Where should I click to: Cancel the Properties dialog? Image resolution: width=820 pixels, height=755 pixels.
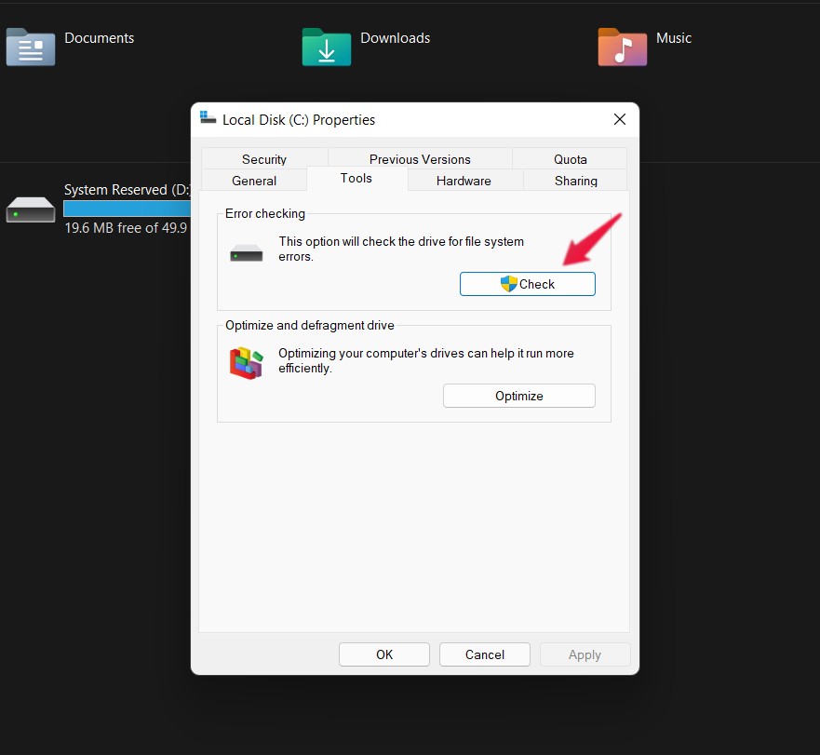(x=485, y=654)
